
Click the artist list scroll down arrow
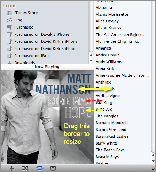153,161
